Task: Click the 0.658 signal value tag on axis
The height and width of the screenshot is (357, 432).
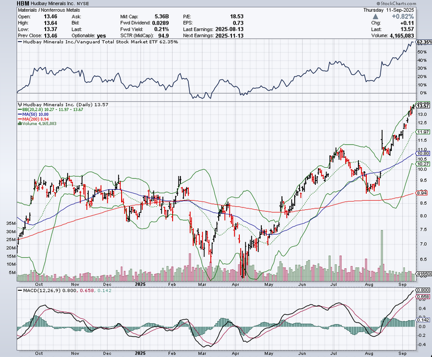Action: point(423,297)
